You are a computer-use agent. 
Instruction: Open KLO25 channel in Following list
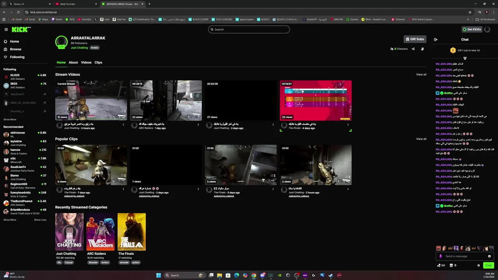[x=25, y=77]
